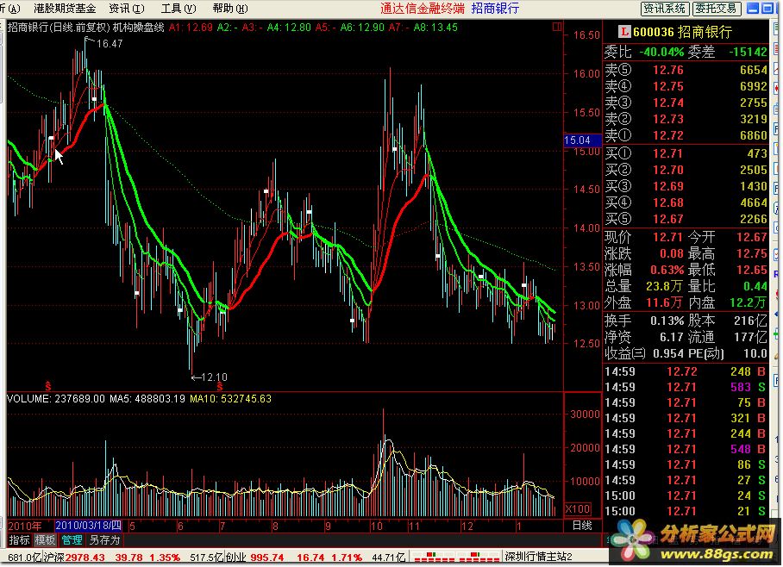Screen dimensions: 783x567
Task: Click the 2010年 year label
Action: click(25, 526)
